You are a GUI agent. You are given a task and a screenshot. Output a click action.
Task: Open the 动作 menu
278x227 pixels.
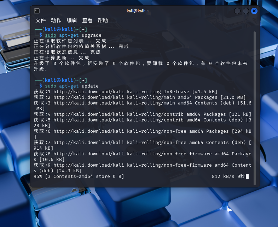(x=56, y=20)
